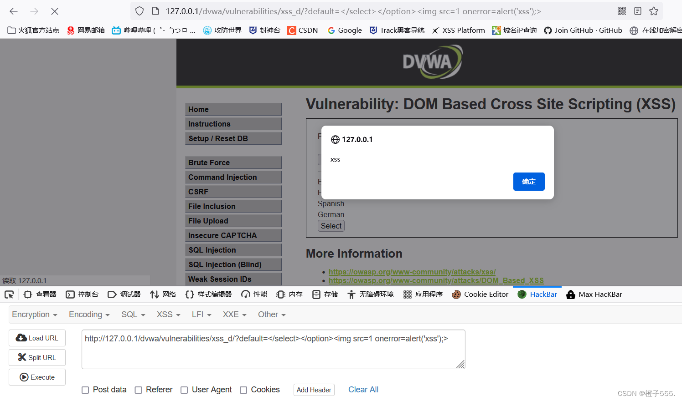
Task: Switch to the Max HacKBar tab
Action: tap(594, 294)
